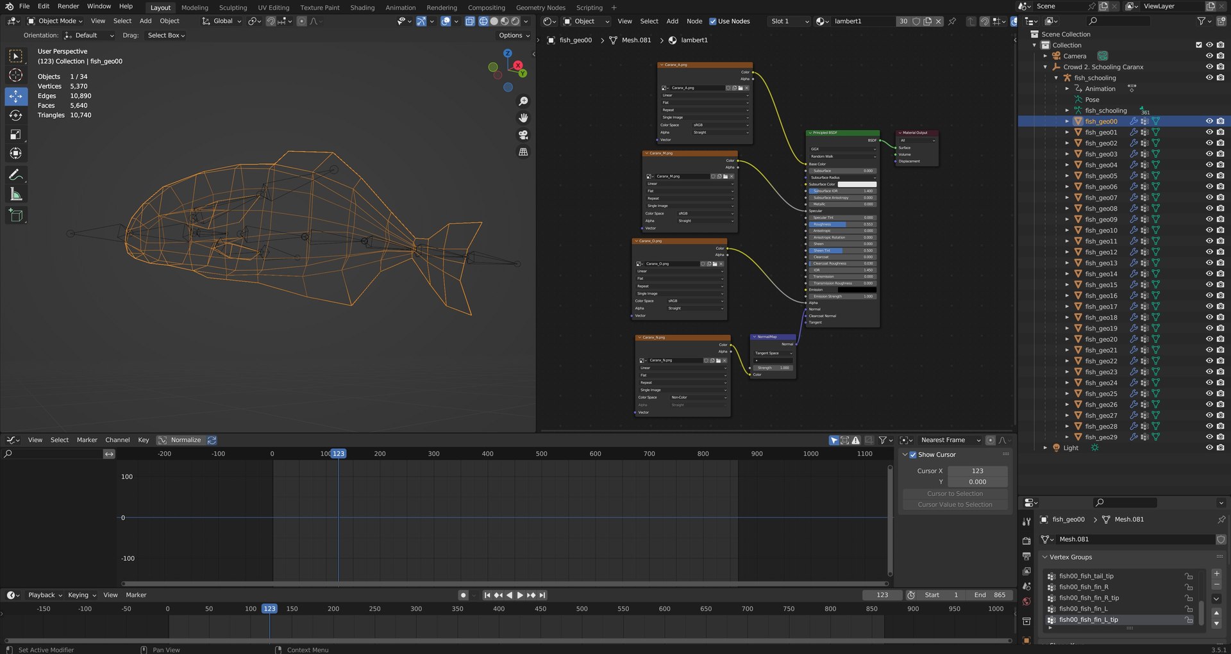The image size is (1231, 654).
Task: Hide the Light object in the viewport
Action: tap(1209, 448)
